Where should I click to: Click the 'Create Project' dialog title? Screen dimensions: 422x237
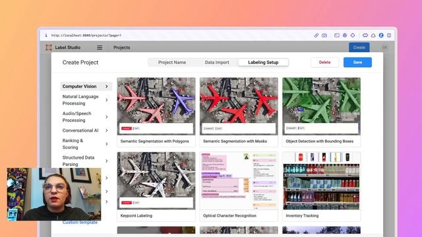click(80, 63)
